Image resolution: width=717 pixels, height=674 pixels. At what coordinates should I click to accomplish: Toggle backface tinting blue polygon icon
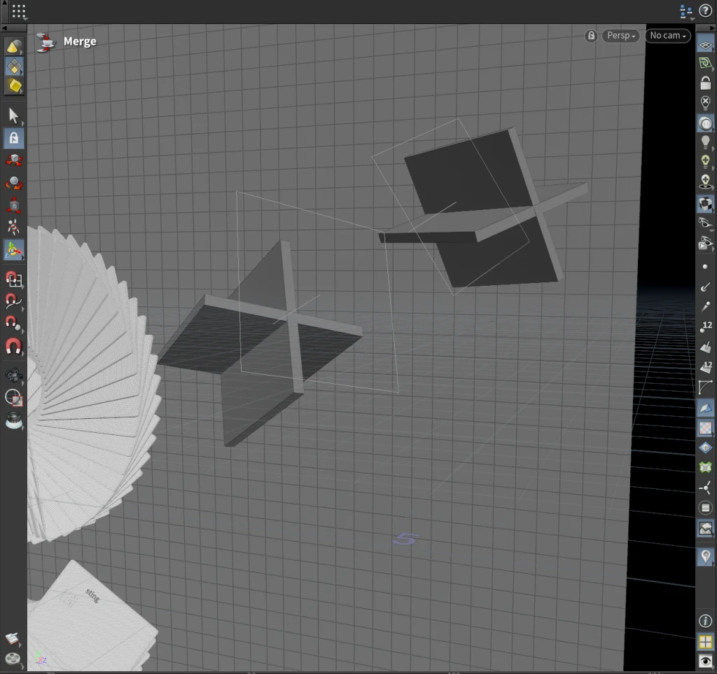pyautogui.click(x=705, y=408)
